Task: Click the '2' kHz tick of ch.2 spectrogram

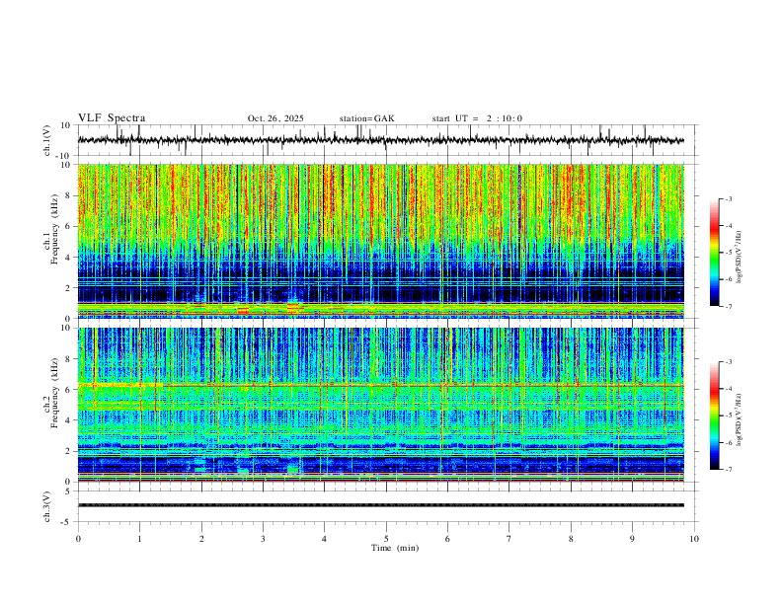Action: [x=69, y=451]
